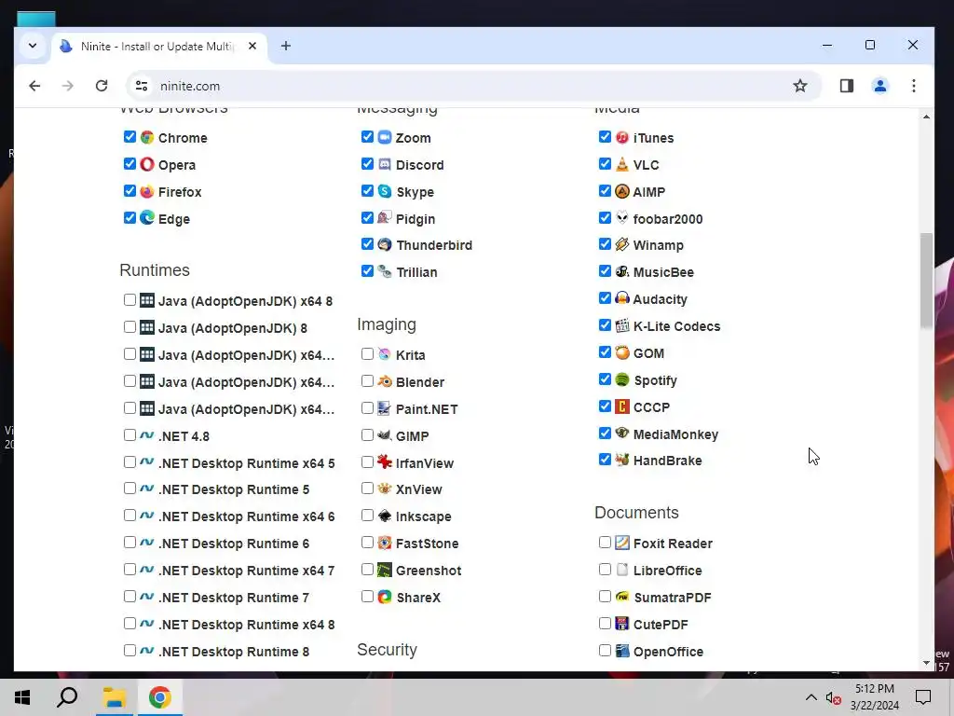Image resolution: width=954 pixels, height=716 pixels.
Task: Select the Ninite browser tab
Action: (159, 47)
